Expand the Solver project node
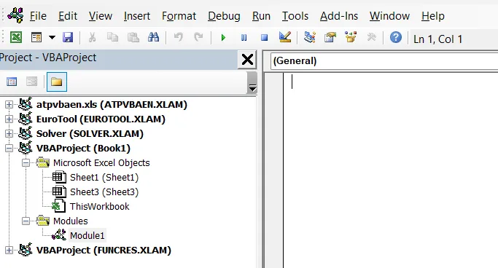Viewport: 498px width, 268px height. (9, 133)
